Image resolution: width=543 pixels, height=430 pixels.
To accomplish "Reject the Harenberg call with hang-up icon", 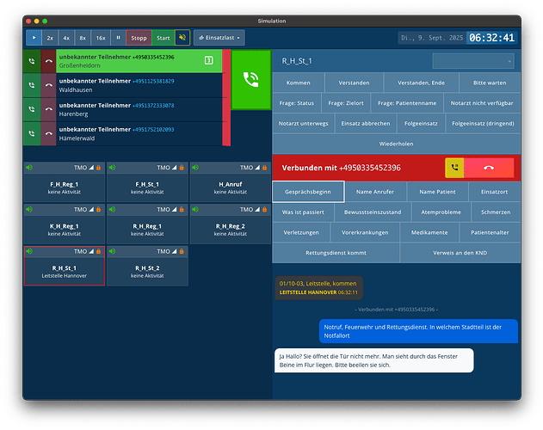I will 47,110.
